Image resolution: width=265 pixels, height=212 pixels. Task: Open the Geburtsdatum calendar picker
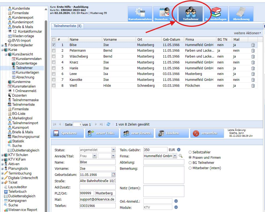[113, 175]
